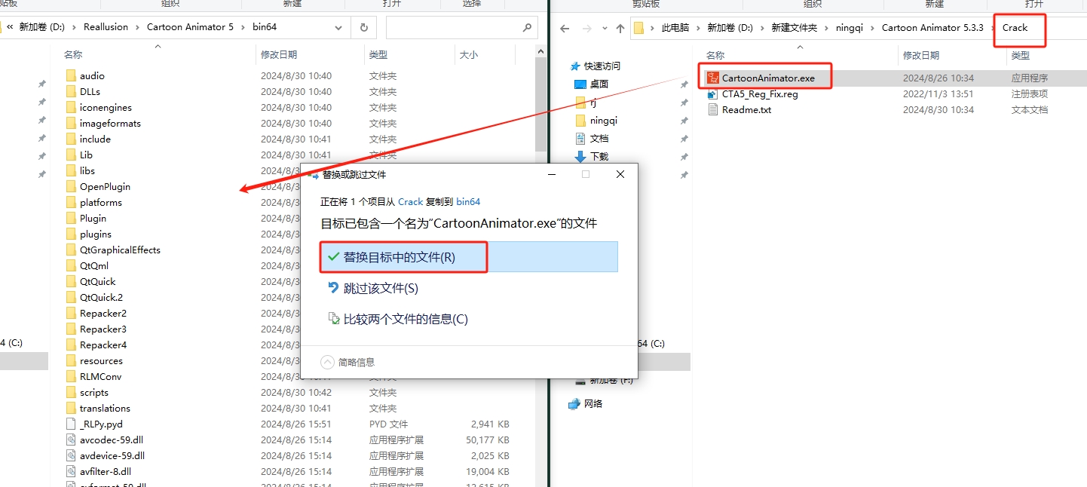Select iconengines folder in bin64 window
The image size is (1087, 487).
[x=106, y=107]
